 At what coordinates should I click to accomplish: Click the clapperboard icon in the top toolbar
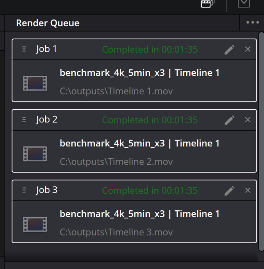click(208, 4)
